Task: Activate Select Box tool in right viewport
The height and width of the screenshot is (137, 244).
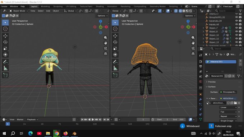Action: click(115, 23)
